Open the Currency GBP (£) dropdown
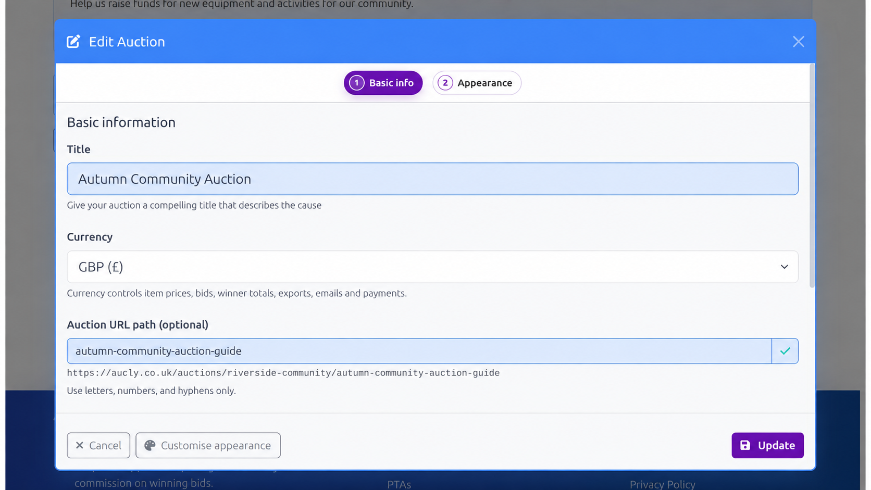This screenshot has width=871, height=490. click(x=432, y=267)
